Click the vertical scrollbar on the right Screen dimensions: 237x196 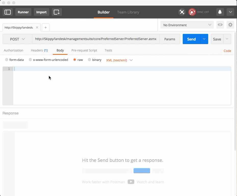(x=235, y=91)
